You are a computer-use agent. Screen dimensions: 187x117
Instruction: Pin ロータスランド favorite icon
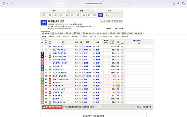(x=122, y=102)
